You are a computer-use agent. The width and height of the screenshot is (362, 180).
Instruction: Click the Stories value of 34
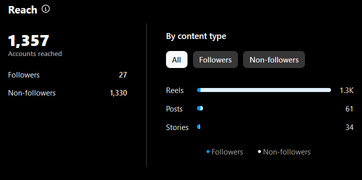pyautogui.click(x=349, y=127)
